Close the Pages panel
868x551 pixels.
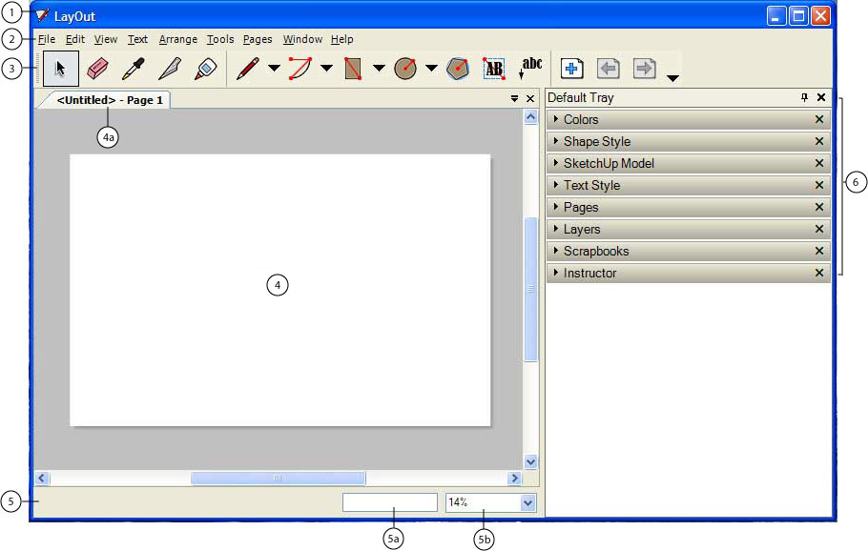[819, 207]
